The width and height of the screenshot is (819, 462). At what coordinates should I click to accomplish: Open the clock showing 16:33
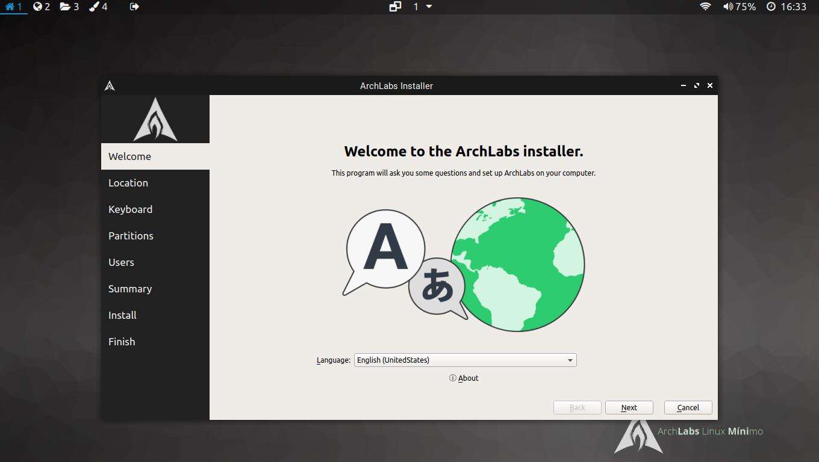[786, 7]
